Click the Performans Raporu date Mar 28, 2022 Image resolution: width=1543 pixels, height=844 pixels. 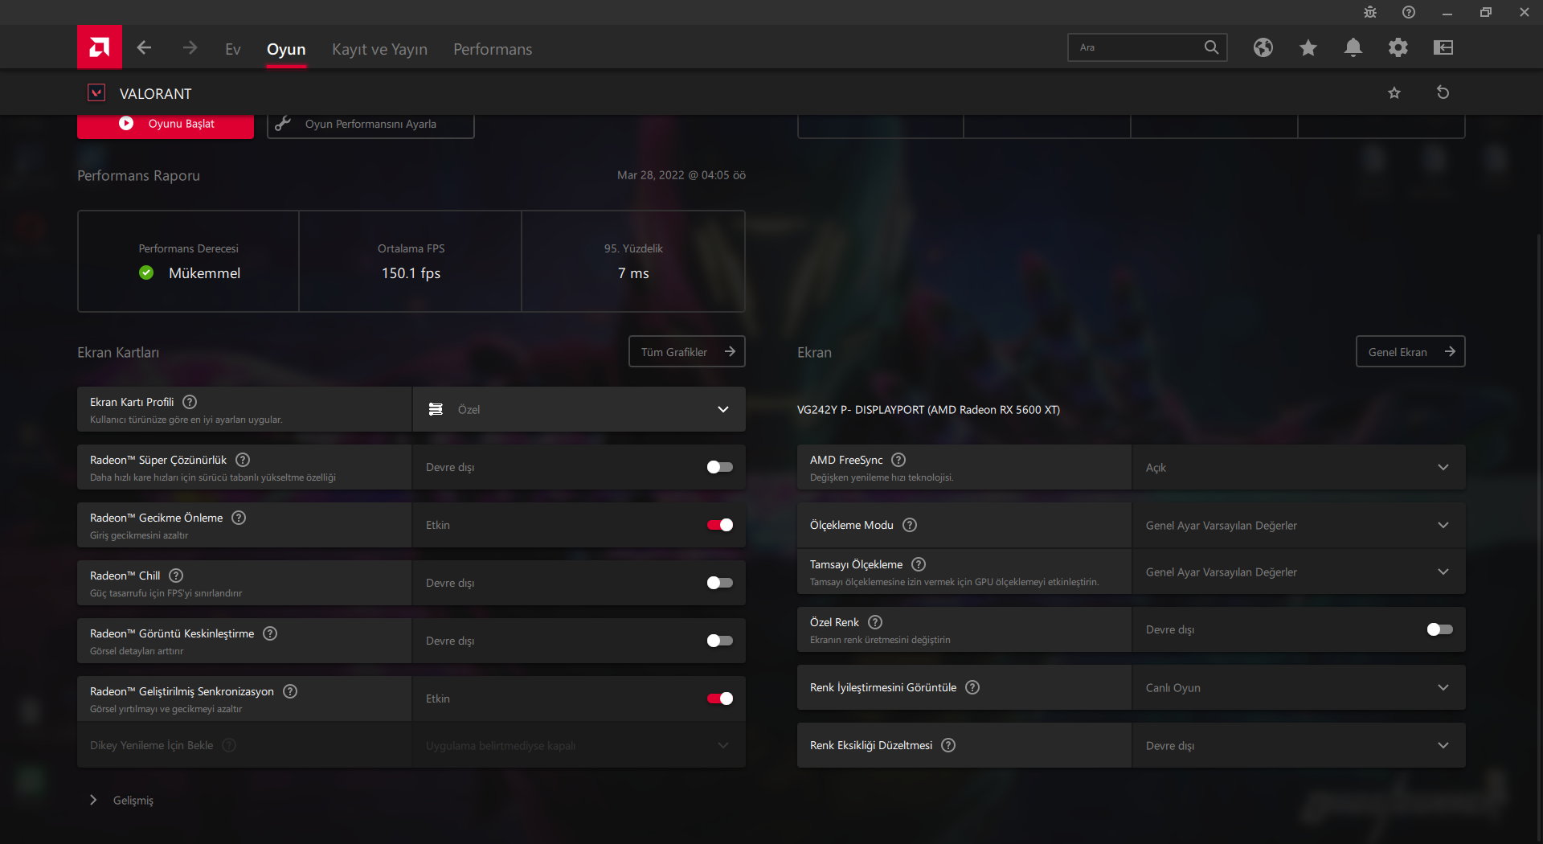pyautogui.click(x=681, y=175)
